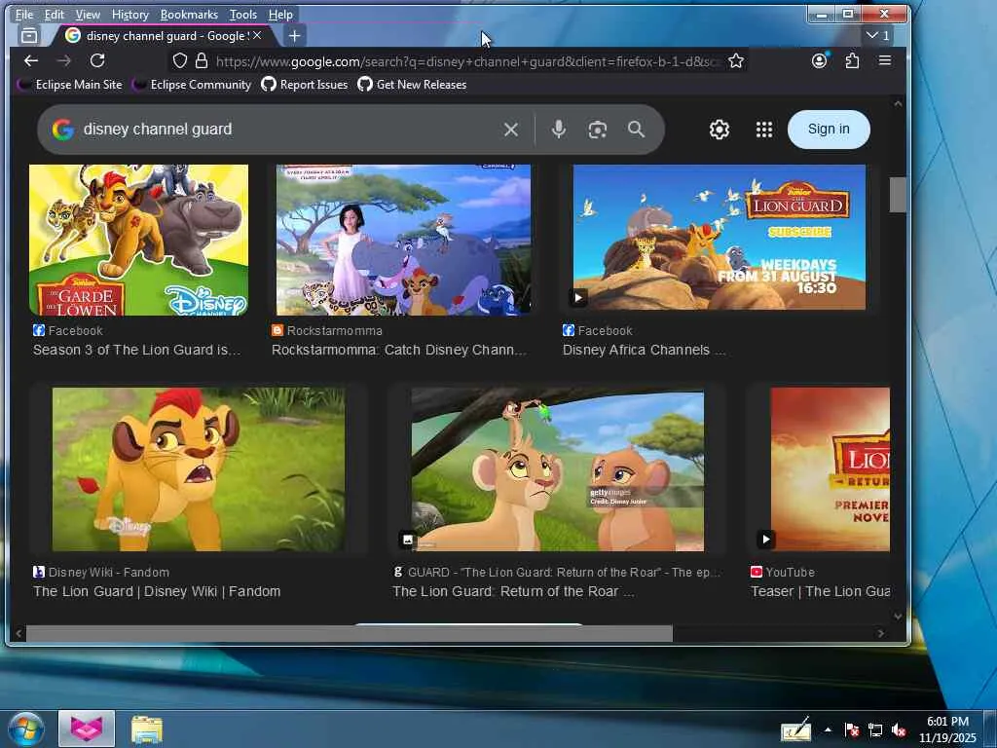Image resolution: width=997 pixels, height=748 pixels.
Task: Open 'The Lion Guard | Disney Wiki | Fandom'
Action: pyautogui.click(x=157, y=591)
